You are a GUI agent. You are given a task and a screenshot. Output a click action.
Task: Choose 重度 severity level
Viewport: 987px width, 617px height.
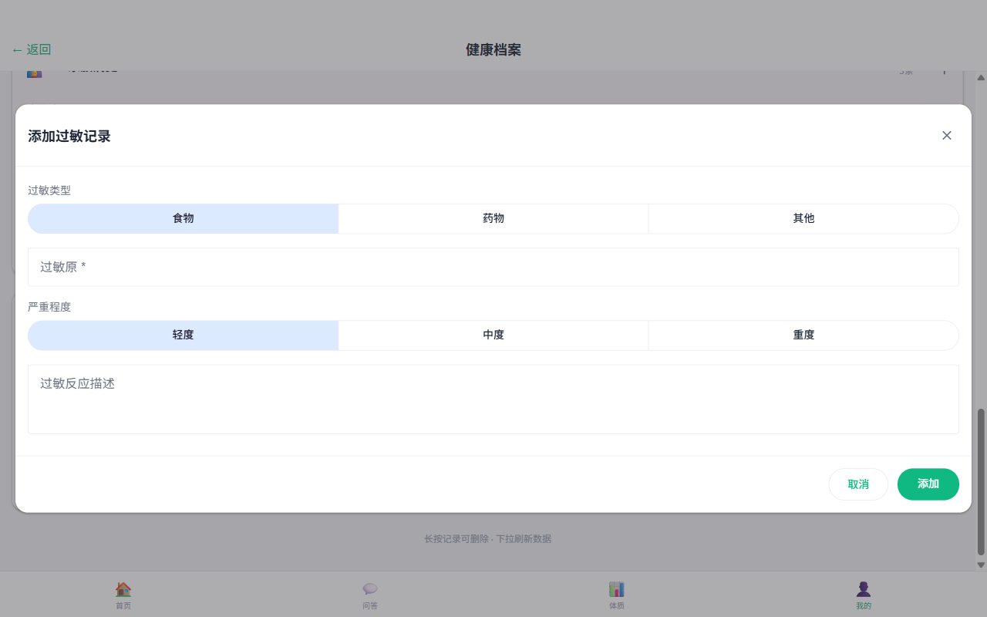tap(803, 335)
